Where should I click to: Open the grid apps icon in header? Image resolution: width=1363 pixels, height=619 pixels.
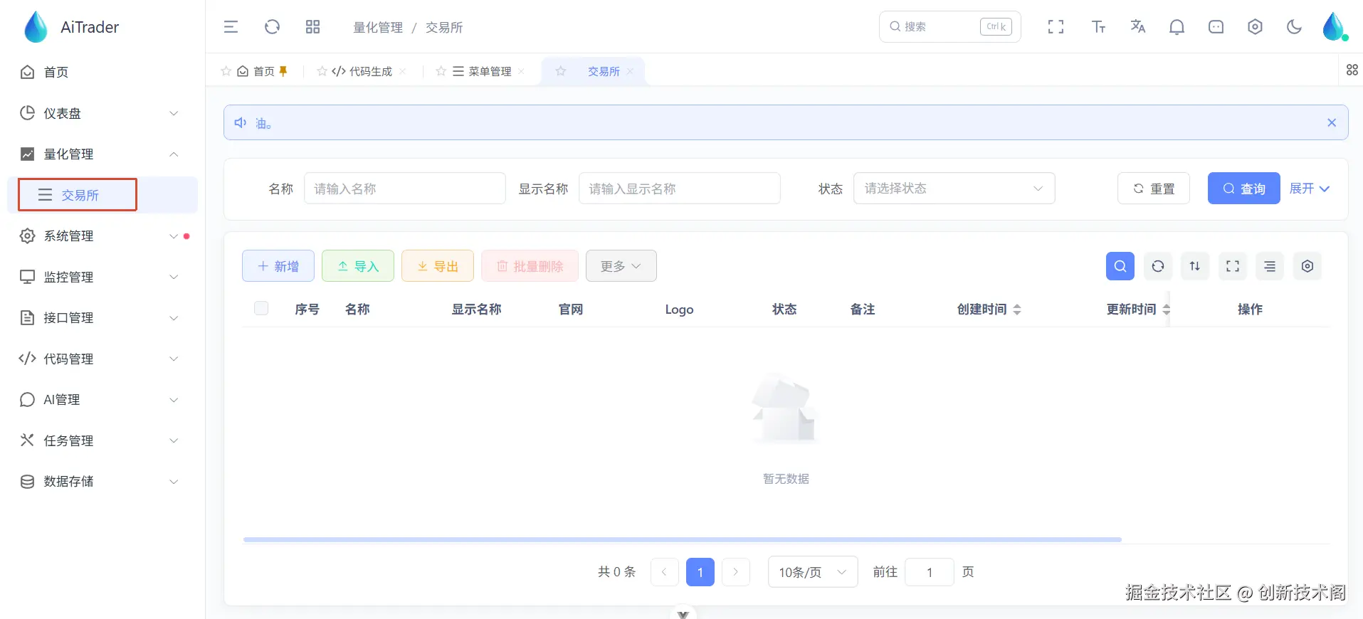(312, 27)
